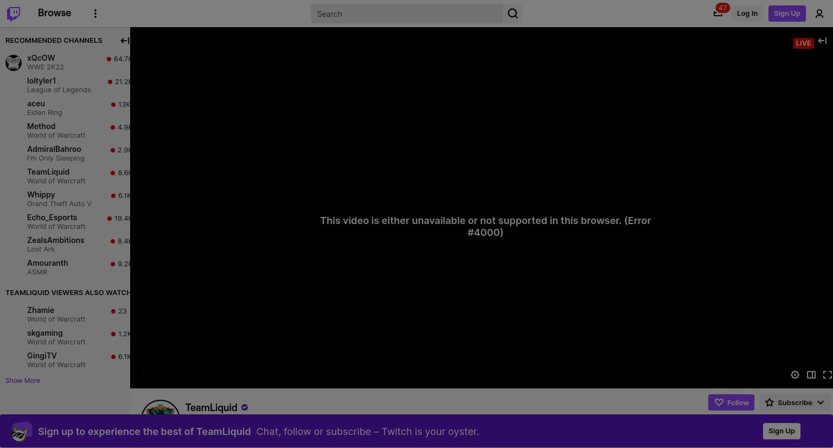Click the ASMR category label
Viewport: 833px width, 448px height.
[x=37, y=272]
